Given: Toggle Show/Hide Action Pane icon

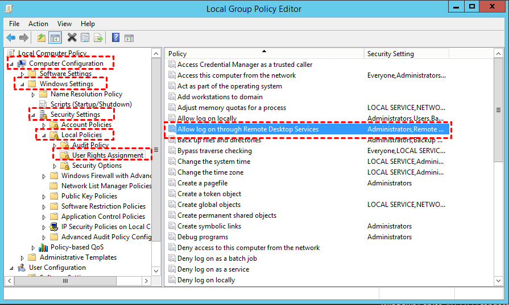Looking at the screenshot, I should [x=129, y=38].
